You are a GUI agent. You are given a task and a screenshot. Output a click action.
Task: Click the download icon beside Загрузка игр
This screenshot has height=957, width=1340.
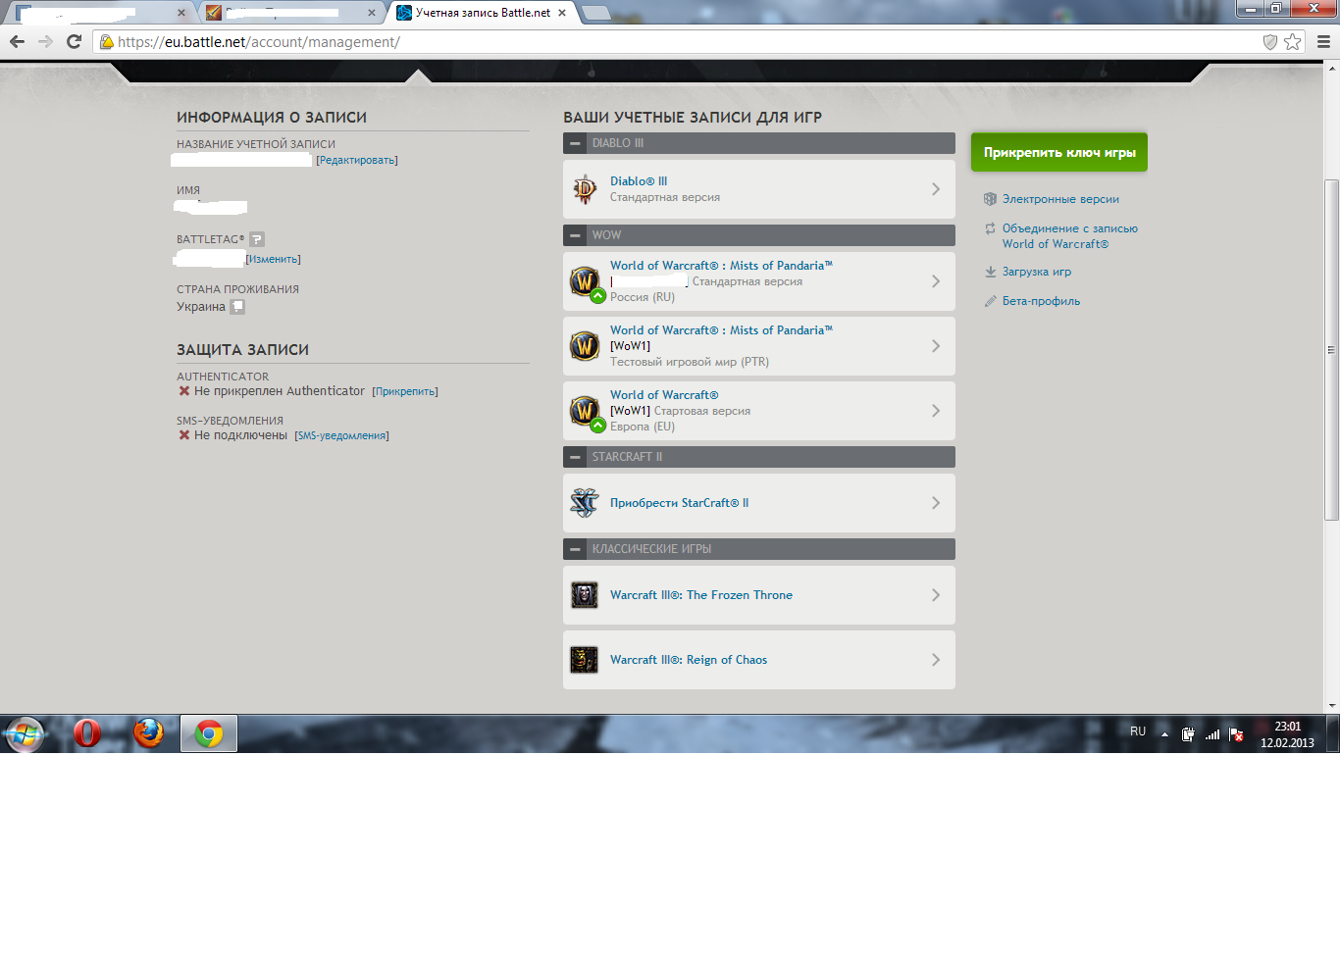(x=991, y=272)
